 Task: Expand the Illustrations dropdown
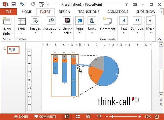[51, 33]
